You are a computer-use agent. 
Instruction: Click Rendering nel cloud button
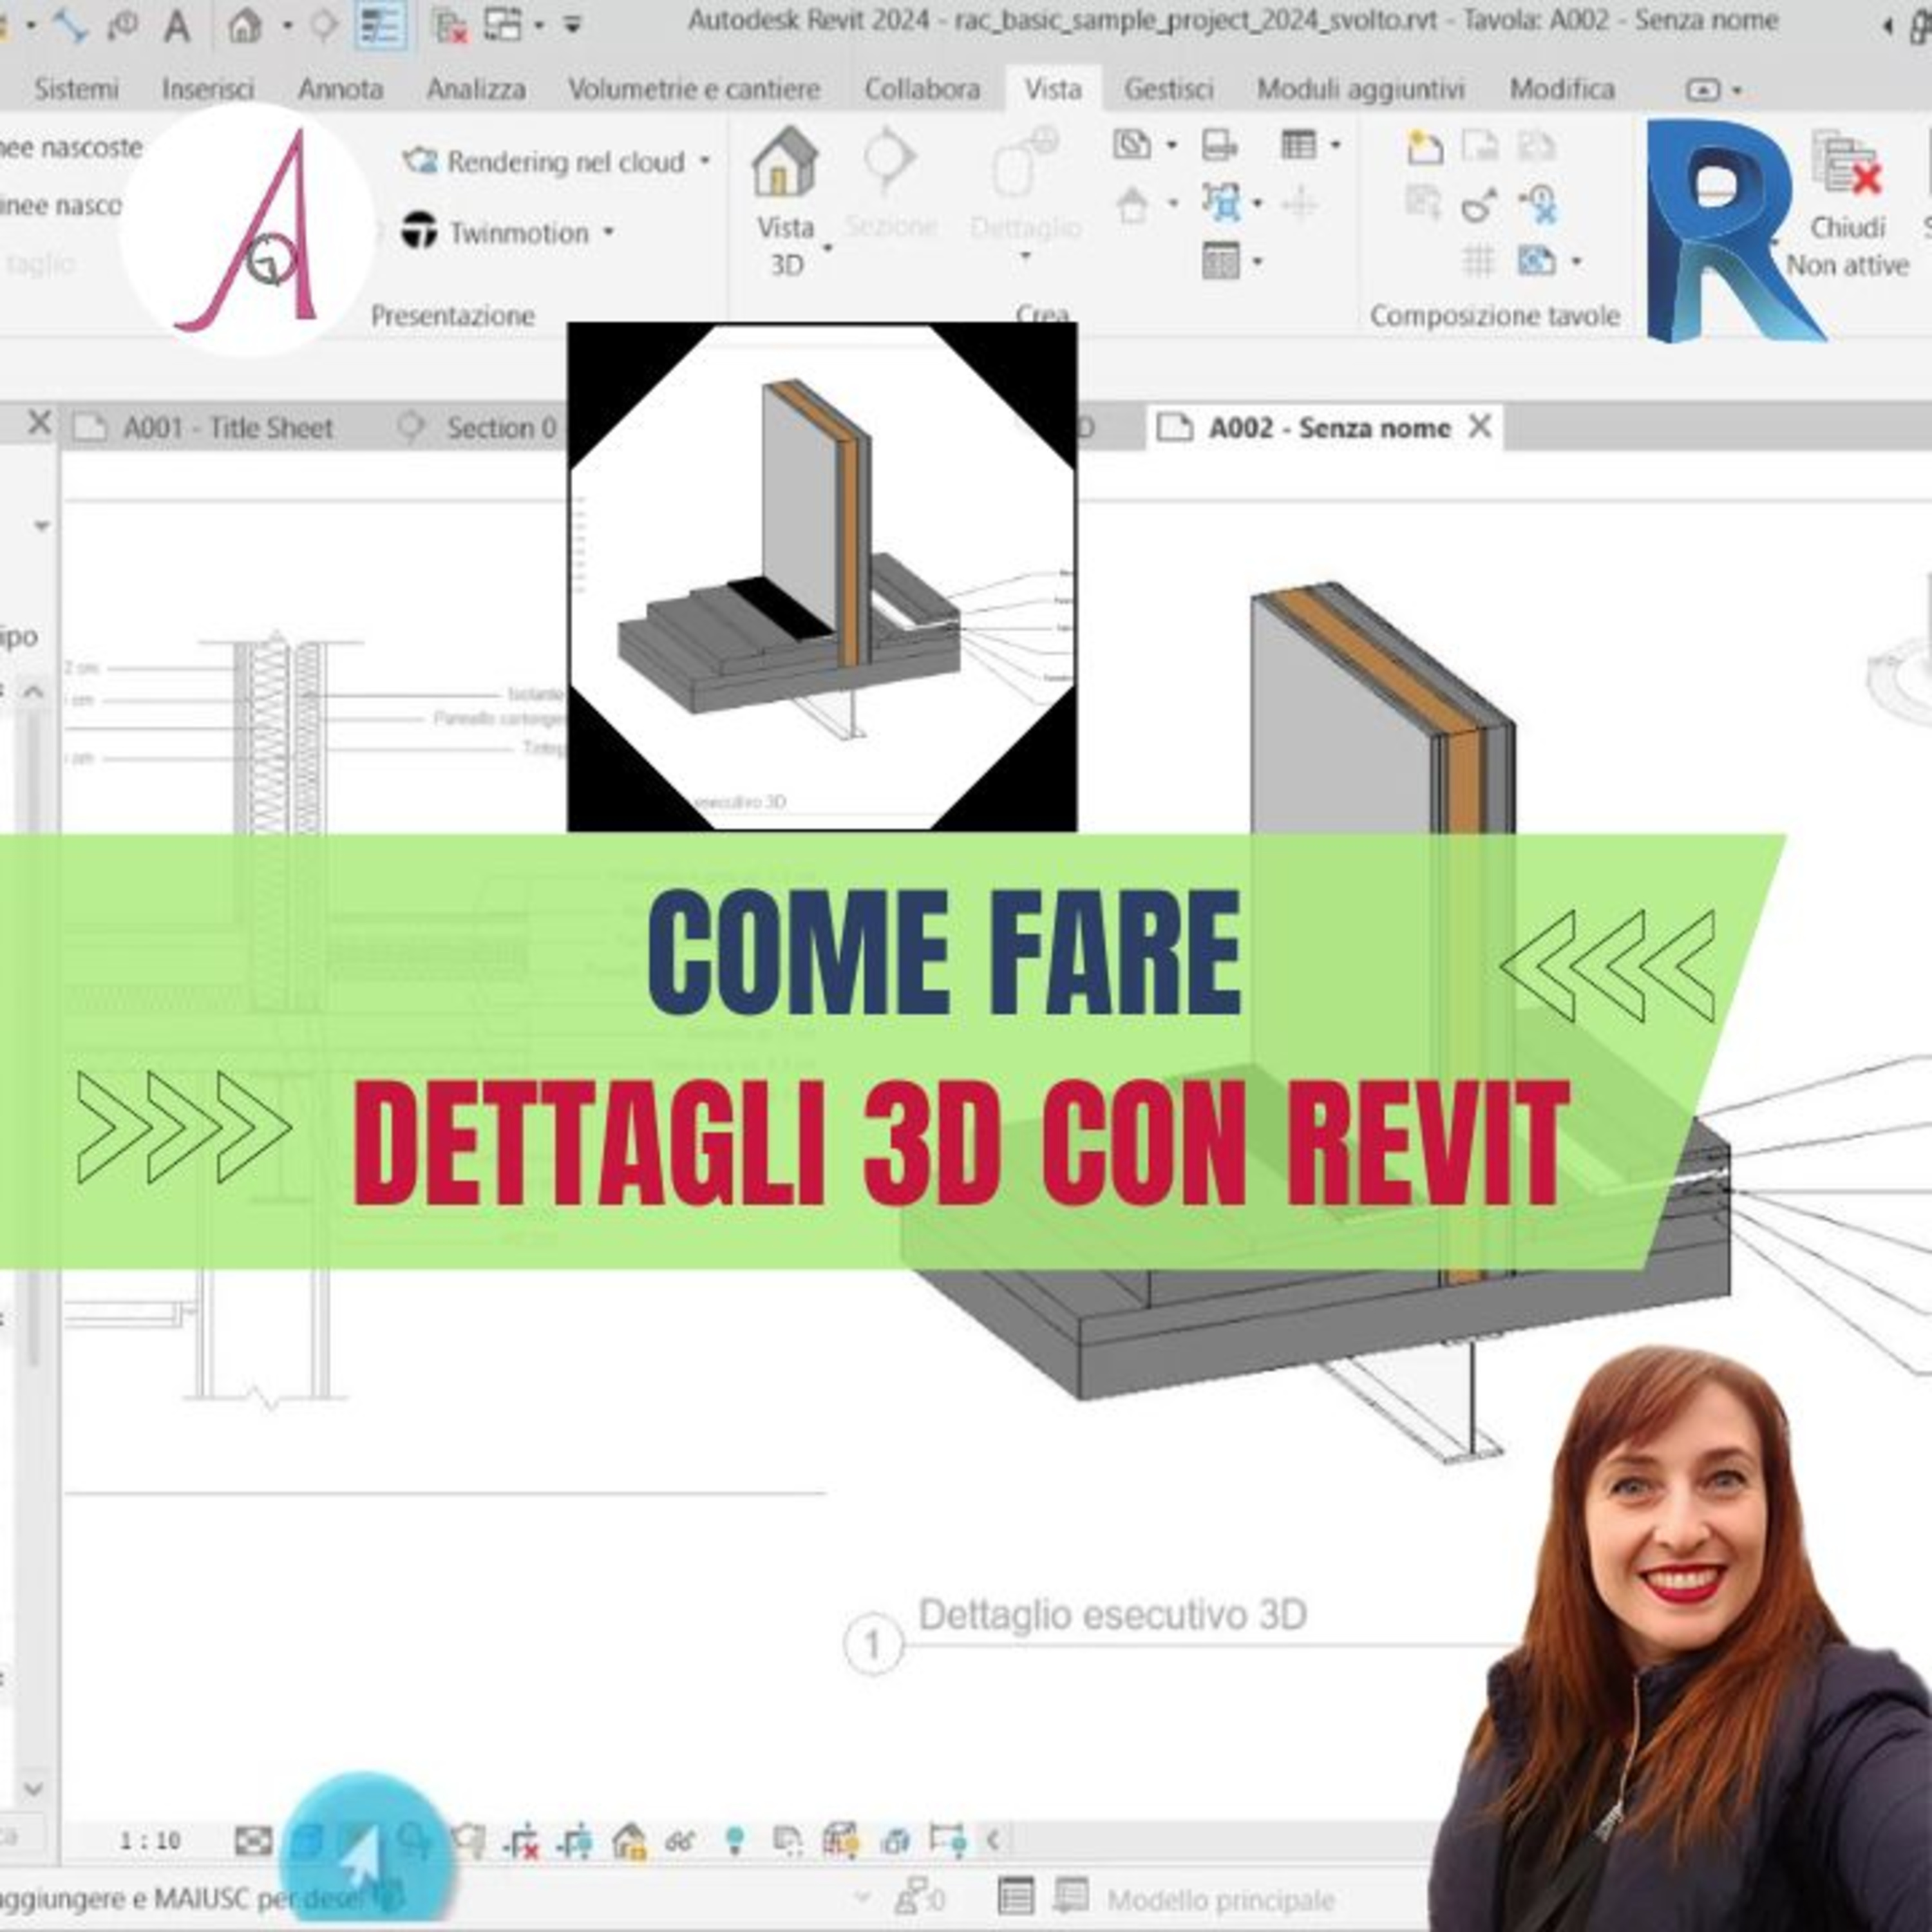point(545,161)
